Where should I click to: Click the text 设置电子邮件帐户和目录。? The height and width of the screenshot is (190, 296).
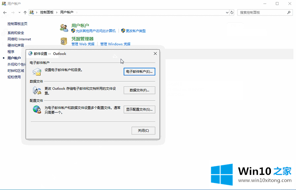tap(63, 70)
